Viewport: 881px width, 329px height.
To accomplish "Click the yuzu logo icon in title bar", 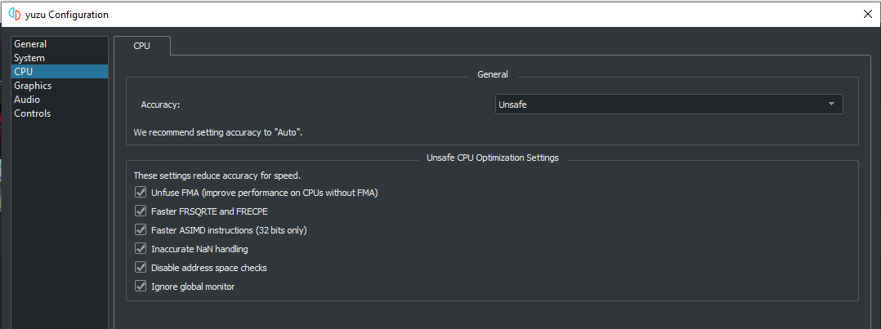I will point(15,14).
